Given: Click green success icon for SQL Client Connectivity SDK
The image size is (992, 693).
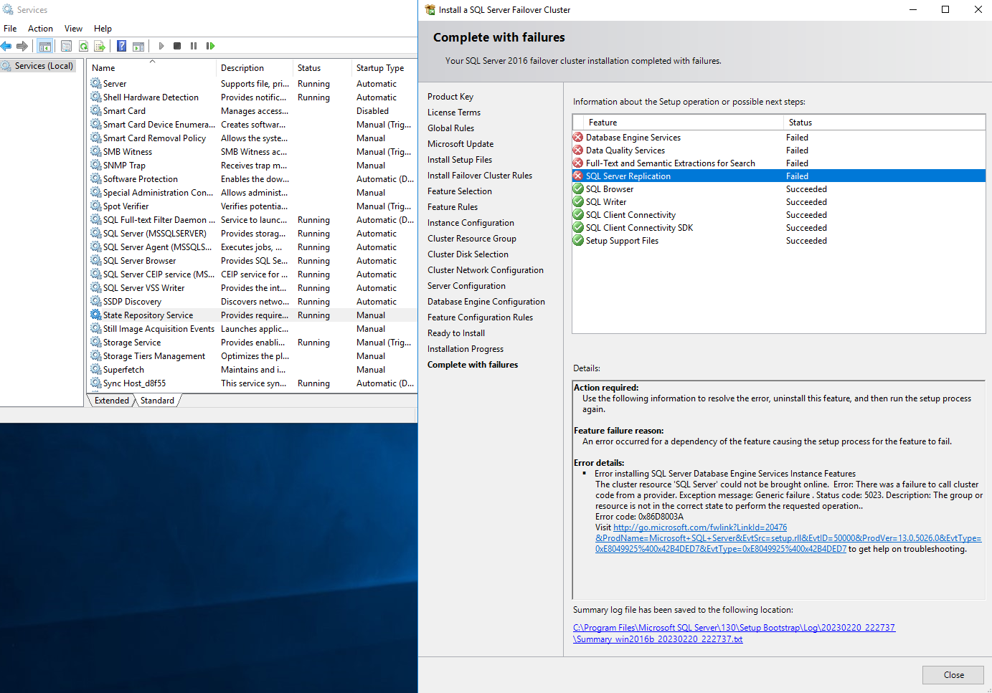Looking at the screenshot, I should 578,228.
